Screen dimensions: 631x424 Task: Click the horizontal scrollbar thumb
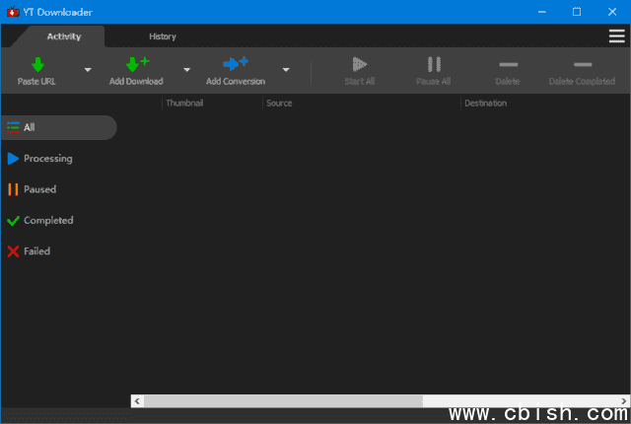click(x=283, y=401)
